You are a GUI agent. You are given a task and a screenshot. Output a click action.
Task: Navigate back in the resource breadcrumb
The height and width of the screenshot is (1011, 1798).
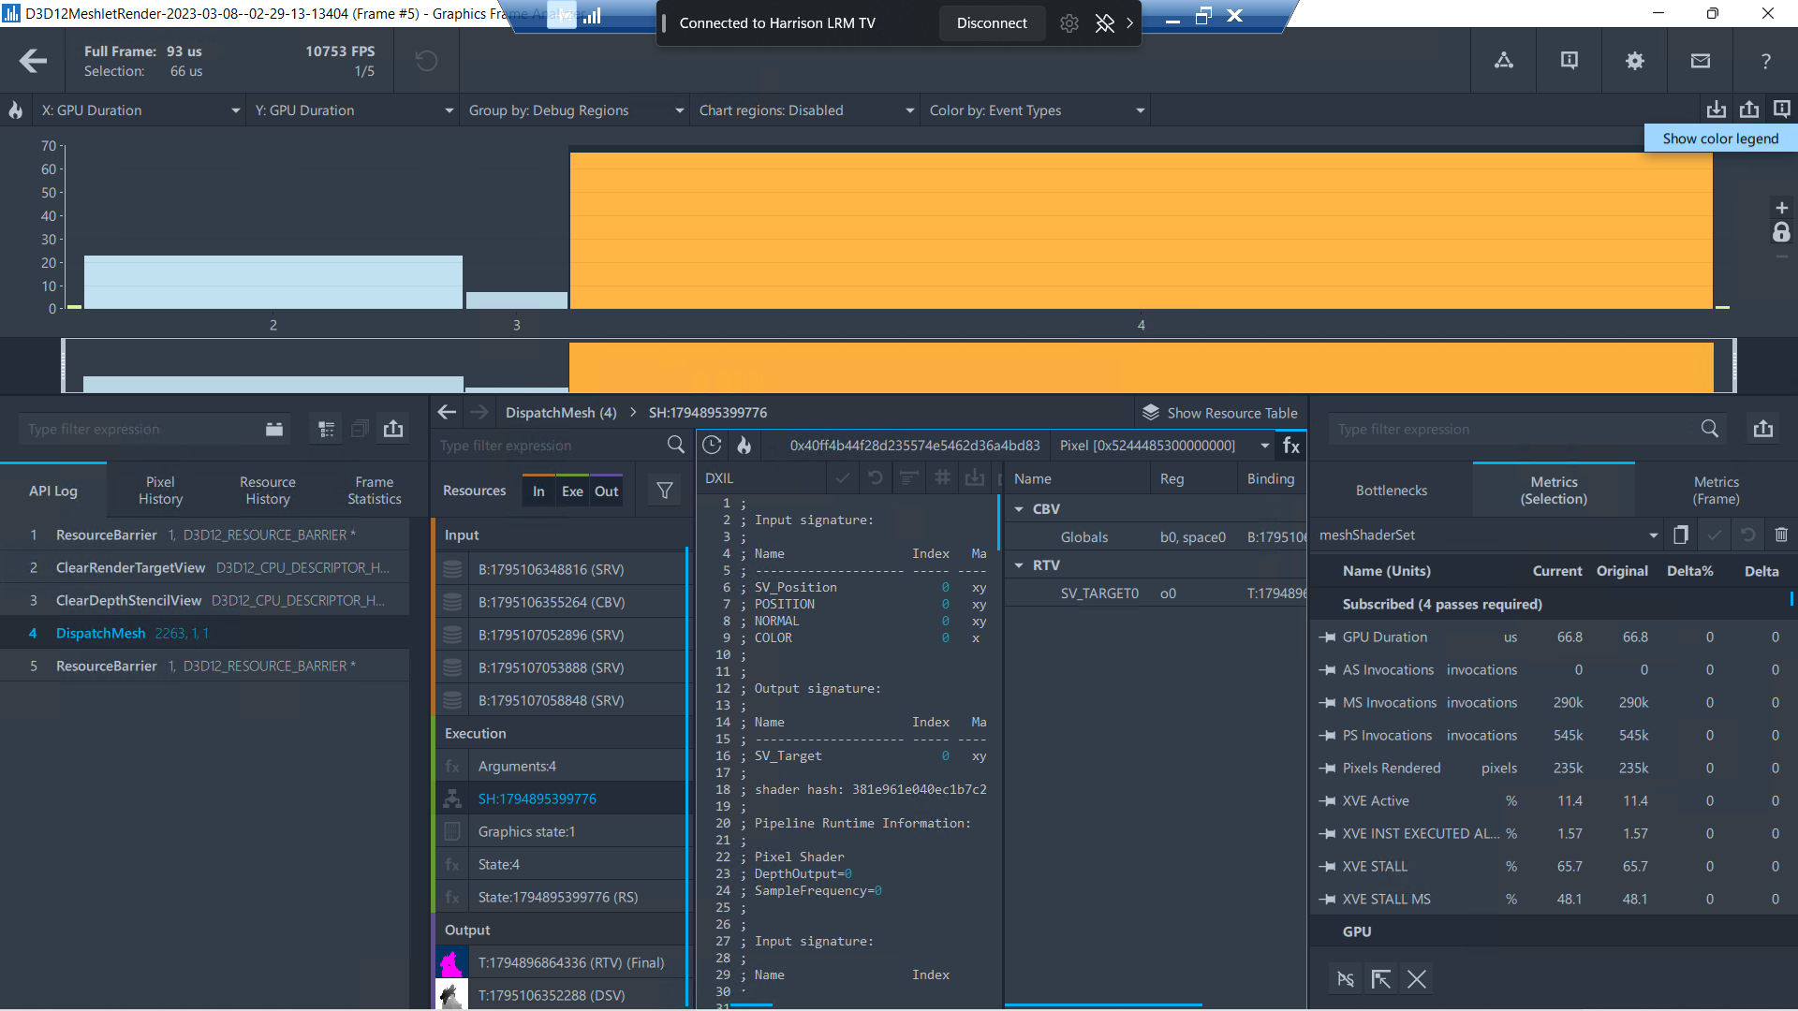click(448, 413)
